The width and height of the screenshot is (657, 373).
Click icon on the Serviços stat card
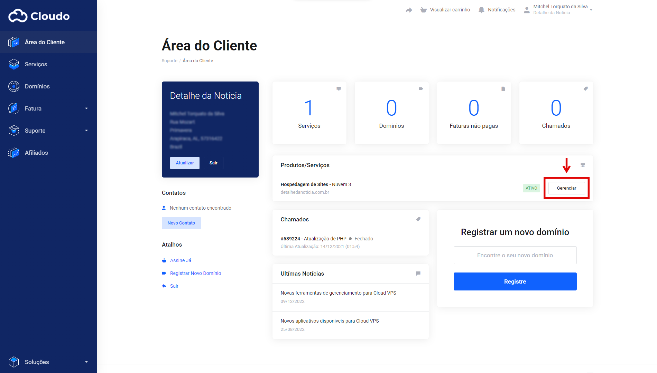pos(339,89)
